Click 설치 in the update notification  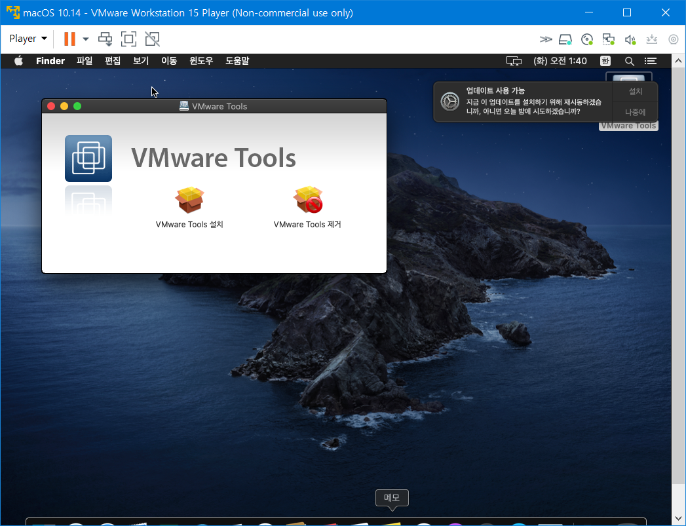click(x=636, y=92)
